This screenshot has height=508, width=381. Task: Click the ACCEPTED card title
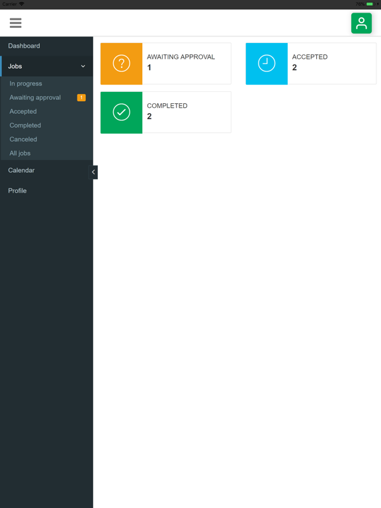pos(310,57)
